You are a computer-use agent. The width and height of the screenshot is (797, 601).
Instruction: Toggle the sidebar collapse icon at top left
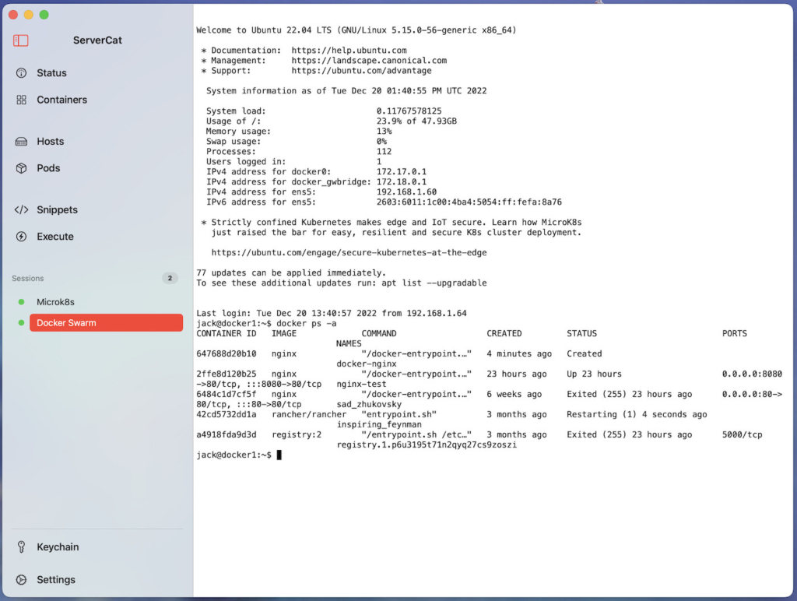point(22,40)
